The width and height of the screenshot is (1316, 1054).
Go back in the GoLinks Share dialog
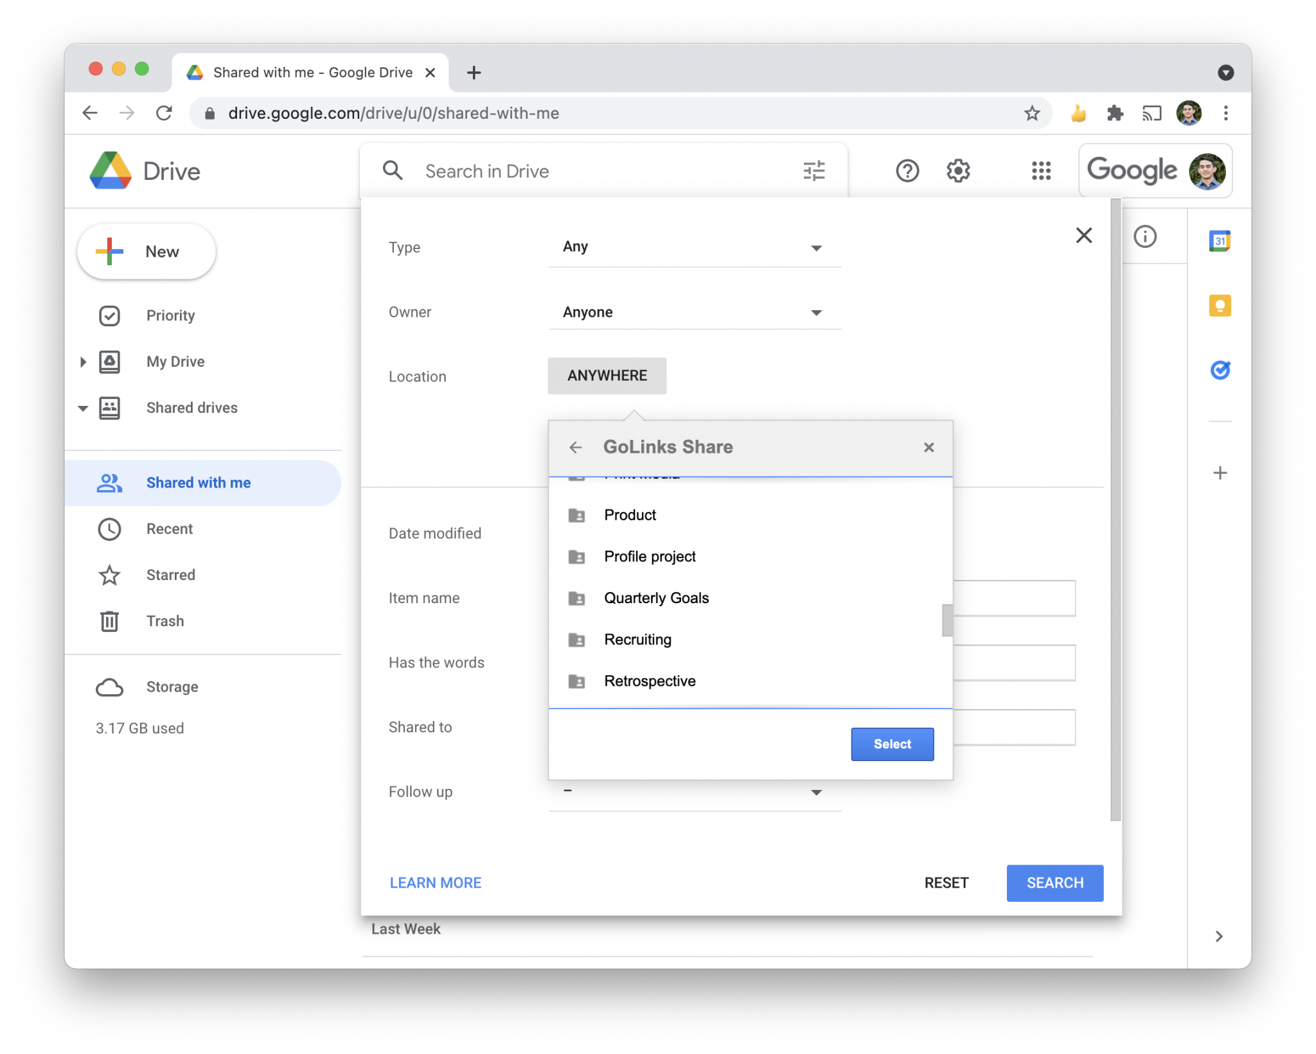tap(576, 447)
